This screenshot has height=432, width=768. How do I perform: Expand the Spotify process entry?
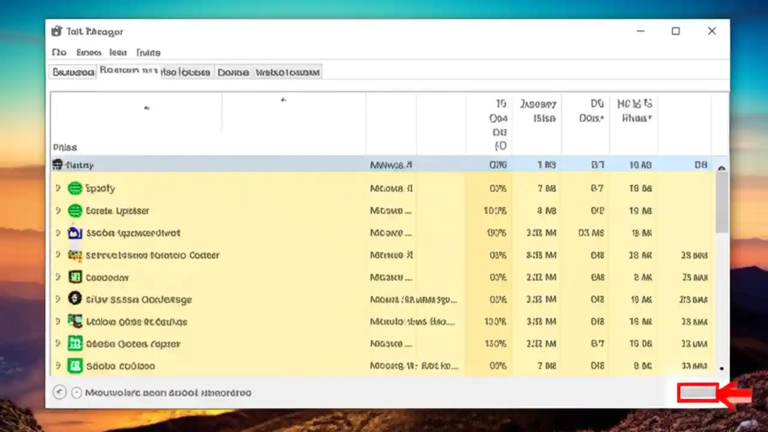click(x=58, y=188)
